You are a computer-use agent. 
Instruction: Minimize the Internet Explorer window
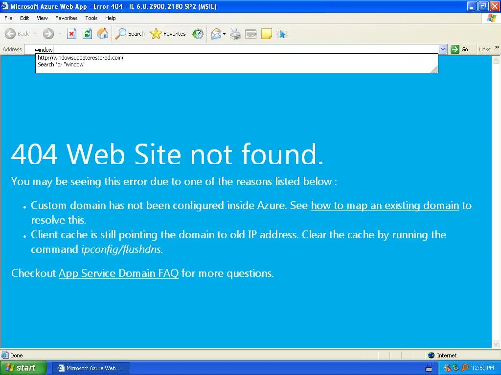tap(472, 6)
